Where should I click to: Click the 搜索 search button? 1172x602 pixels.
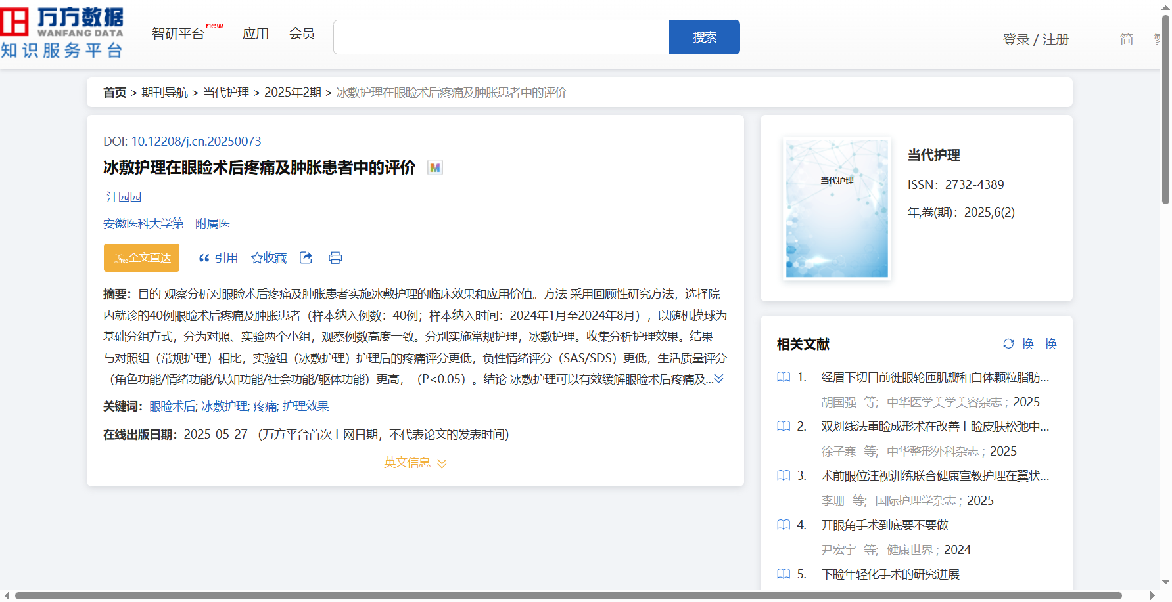(705, 37)
